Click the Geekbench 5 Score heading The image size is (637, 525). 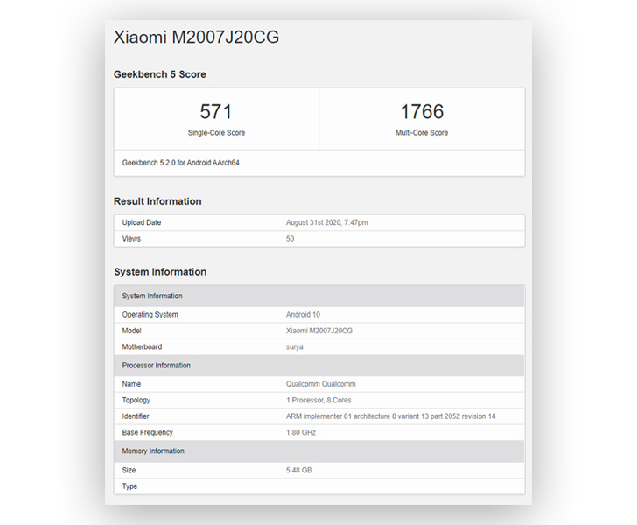pyautogui.click(x=159, y=74)
